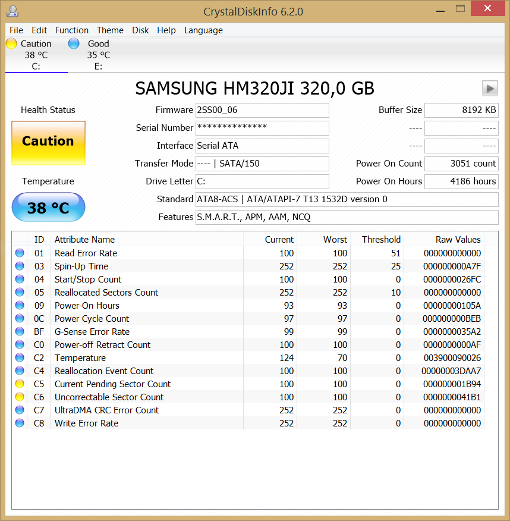Click the G-Sense Error Rate attribute name
The width and height of the screenshot is (510, 521).
[92, 332]
